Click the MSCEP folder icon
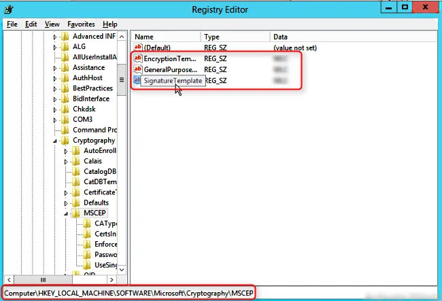 coord(76,213)
